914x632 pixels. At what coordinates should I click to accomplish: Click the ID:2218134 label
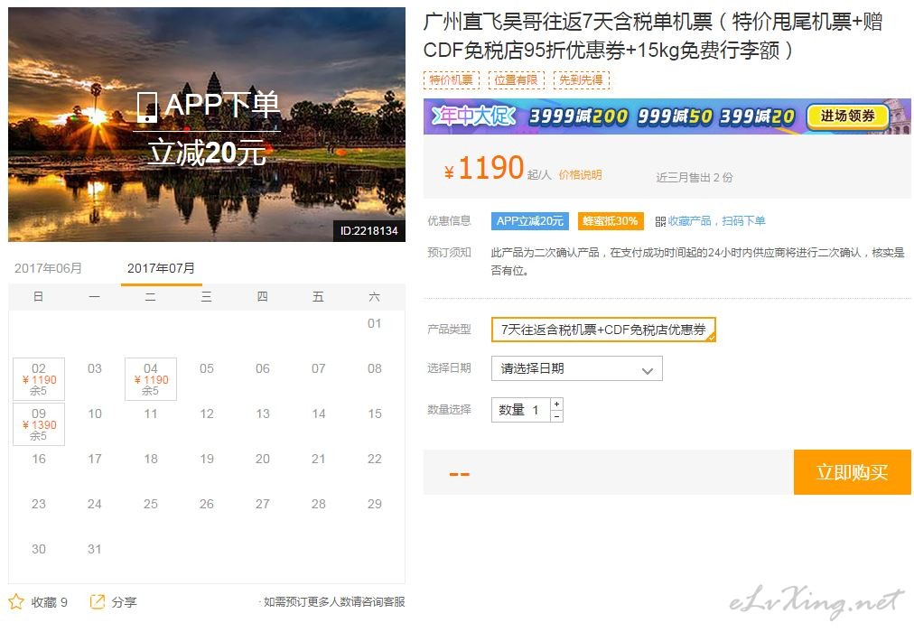click(x=369, y=230)
